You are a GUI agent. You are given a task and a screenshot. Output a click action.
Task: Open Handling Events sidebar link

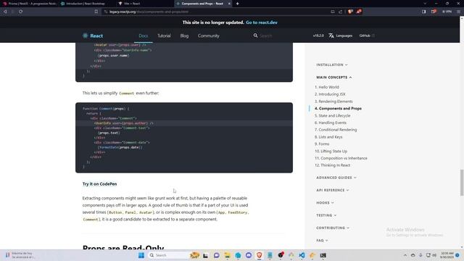click(x=331, y=123)
